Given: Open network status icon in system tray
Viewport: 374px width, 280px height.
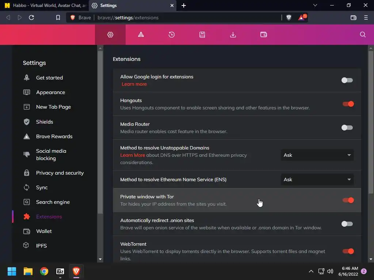Looking at the screenshot, I should point(321,271).
